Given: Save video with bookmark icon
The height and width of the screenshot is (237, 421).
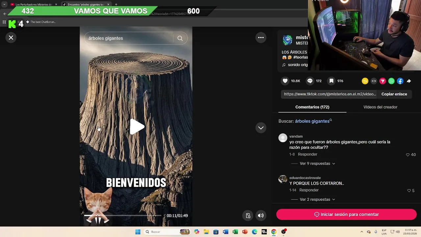Looking at the screenshot, I should click(x=332, y=81).
